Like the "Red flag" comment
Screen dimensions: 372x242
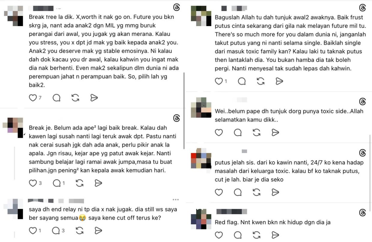point(219,235)
